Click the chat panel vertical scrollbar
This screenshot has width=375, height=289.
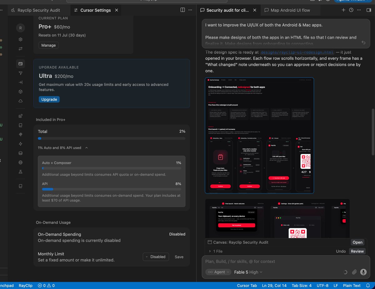tap(372, 132)
